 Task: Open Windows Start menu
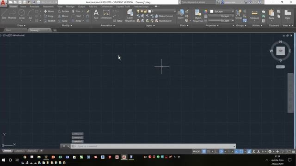click(3, 160)
